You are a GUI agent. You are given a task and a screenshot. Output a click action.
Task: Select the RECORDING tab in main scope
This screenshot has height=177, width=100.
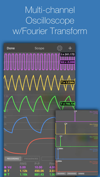(13, 159)
